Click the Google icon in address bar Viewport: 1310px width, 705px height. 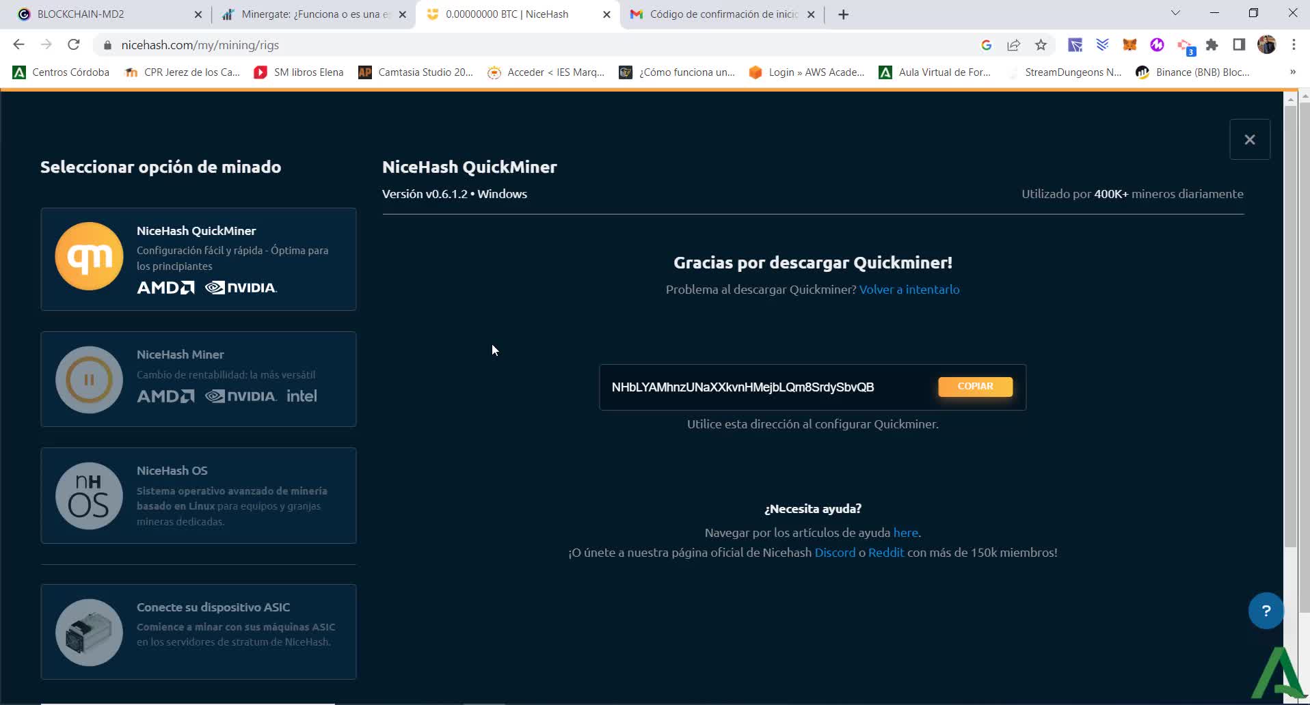pos(986,45)
